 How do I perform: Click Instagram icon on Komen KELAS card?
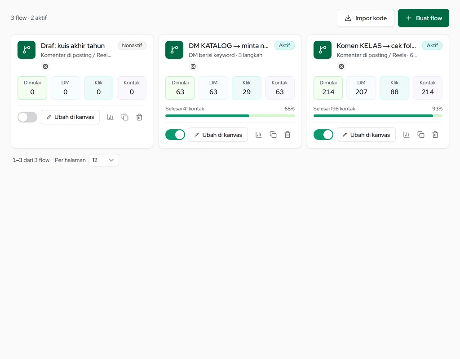341,66
